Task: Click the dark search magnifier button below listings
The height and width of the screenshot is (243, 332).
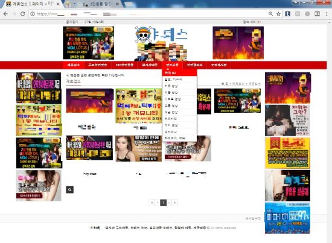Action: pos(69,190)
